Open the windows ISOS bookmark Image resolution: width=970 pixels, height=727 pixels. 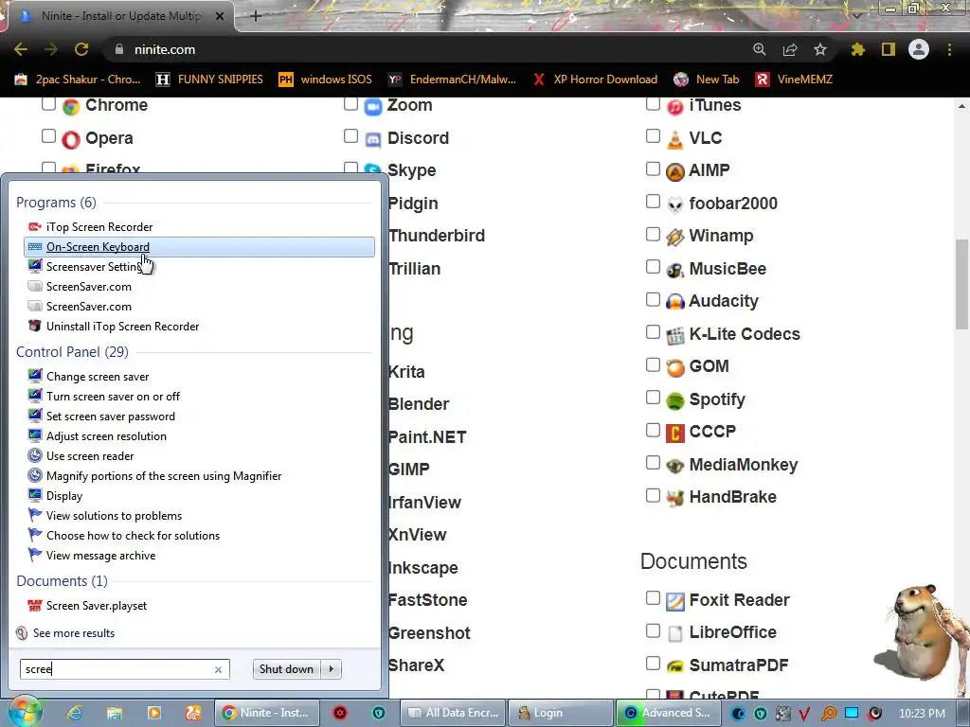[326, 80]
